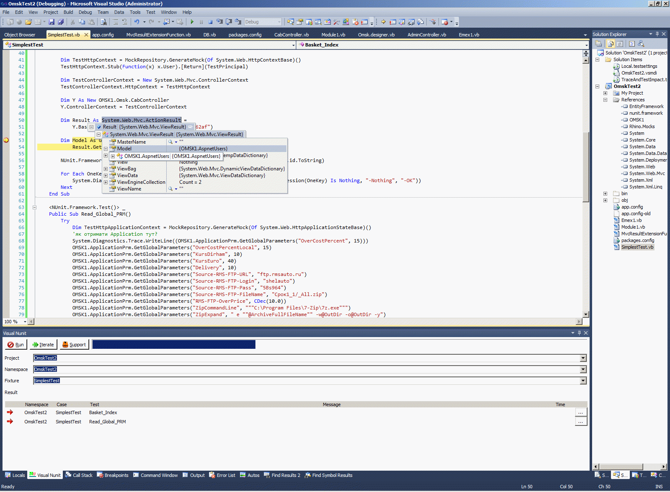Select the Read_Global_PRM test result row
Image resolution: width=670 pixels, height=492 pixels.
pos(296,422)
